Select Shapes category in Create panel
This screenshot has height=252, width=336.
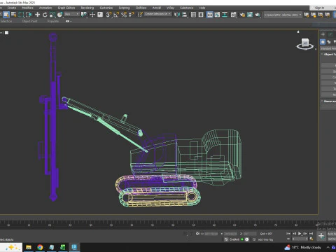329,42
